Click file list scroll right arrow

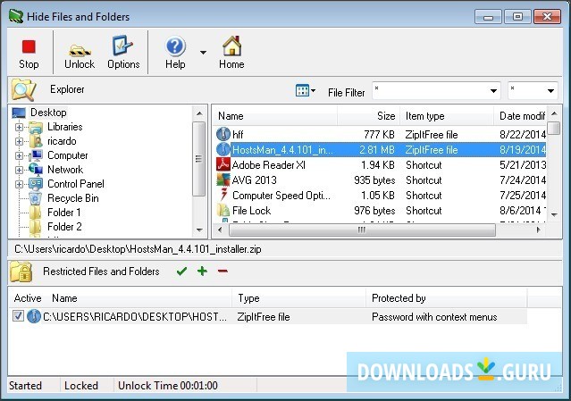click(538, 230)
